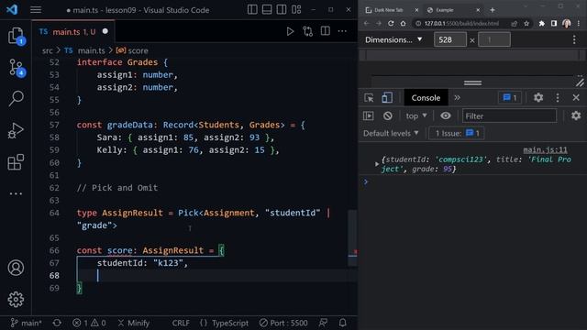Viewport: 587px width, 330px height.
Task: Open the browser profile avatar
Action: 567,24
